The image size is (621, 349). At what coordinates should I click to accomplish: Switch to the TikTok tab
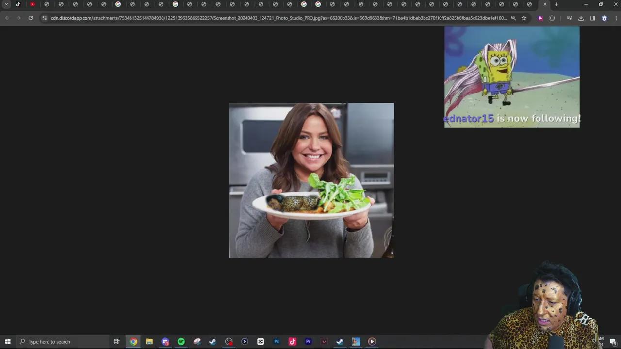tap(18, 4)
